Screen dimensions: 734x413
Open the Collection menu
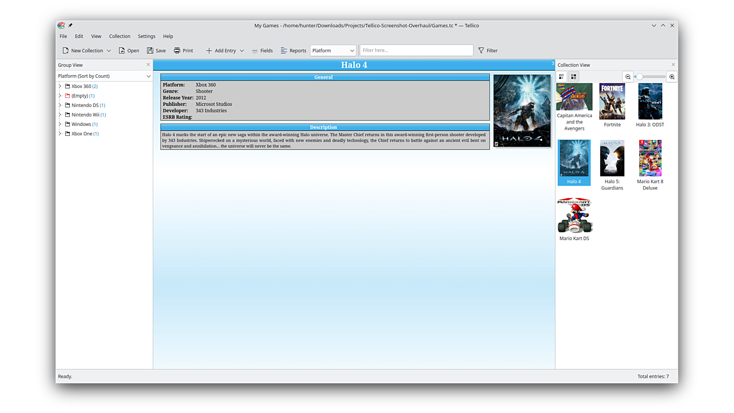tap(120, 36)
